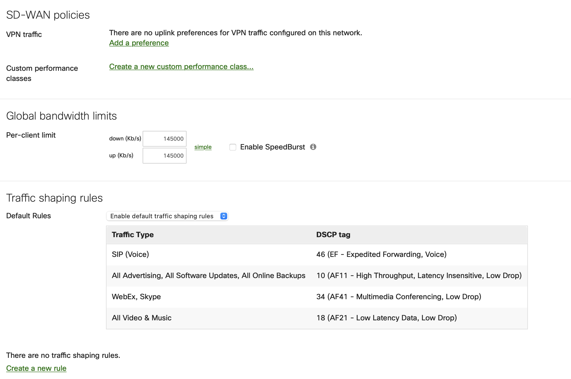Viewport: 571px width, 379px height.
Task: Click the 'simple' link near bandwidth limits
Action: point(203,147)
